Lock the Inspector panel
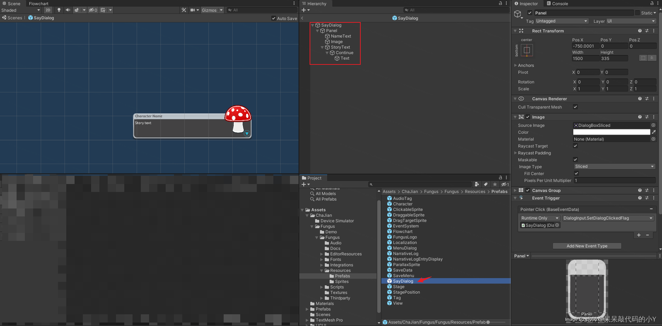 pyautogui.click(x=652, y=3)
